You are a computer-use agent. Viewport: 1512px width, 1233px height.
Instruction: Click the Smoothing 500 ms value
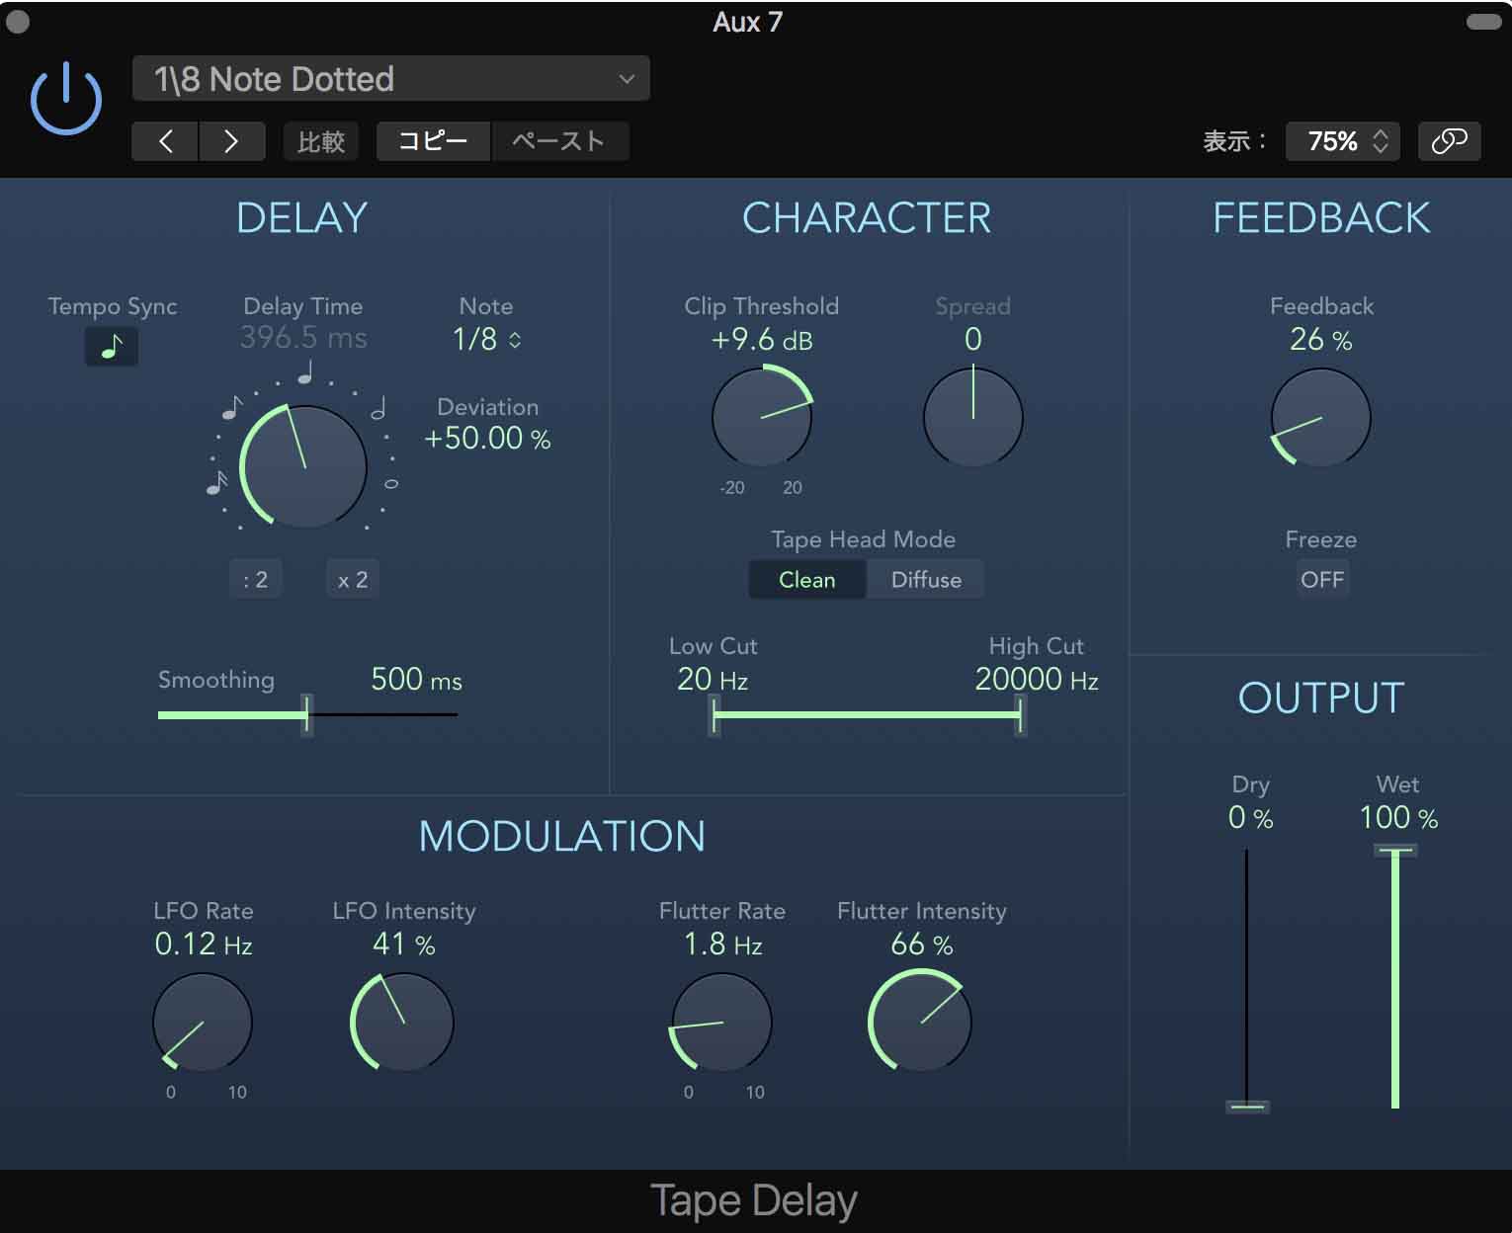tap(416, 680)
